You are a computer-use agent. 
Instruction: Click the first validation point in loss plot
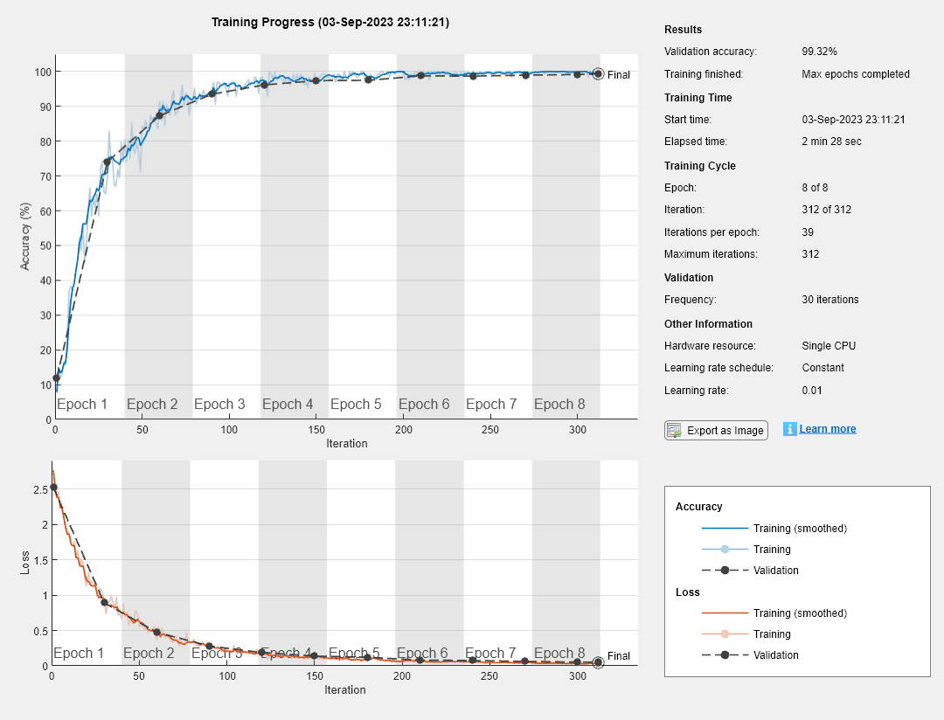(x=53, y=488)
